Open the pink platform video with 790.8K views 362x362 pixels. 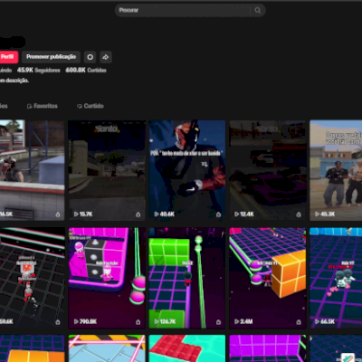(107, 278)
